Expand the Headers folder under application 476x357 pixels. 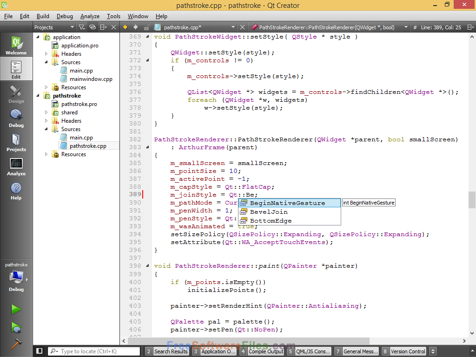(x=46, y=54)
